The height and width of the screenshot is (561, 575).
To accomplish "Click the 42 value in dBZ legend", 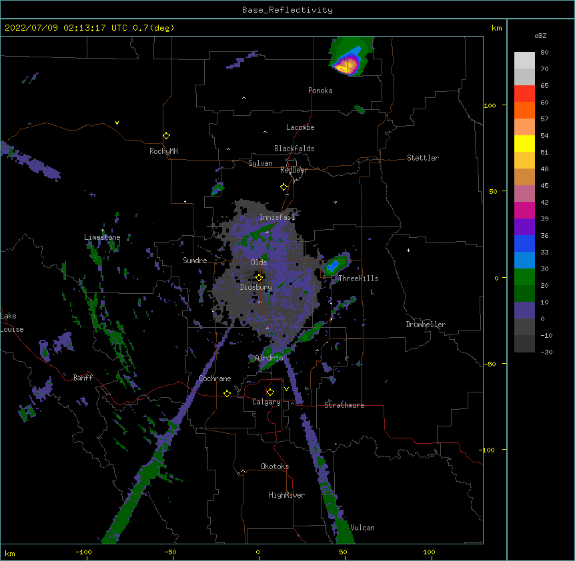I will (544, 202).
